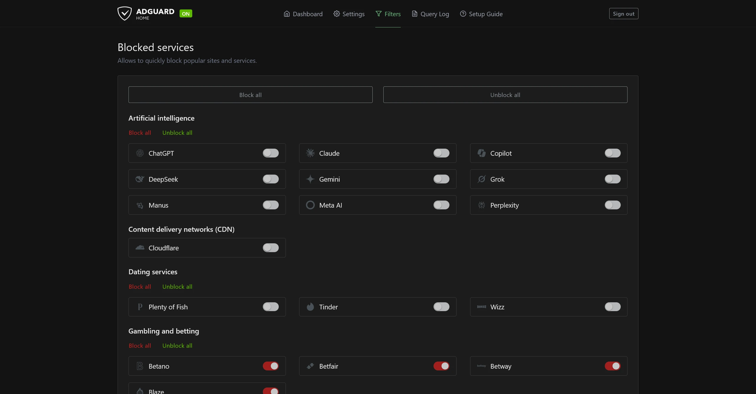Click the ChatGPT service icon

[140, 153]
